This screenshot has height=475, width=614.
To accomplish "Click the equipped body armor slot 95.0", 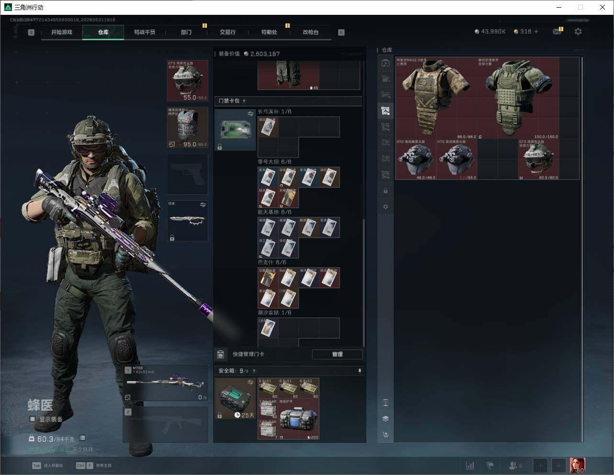I will tap(187, 127).
